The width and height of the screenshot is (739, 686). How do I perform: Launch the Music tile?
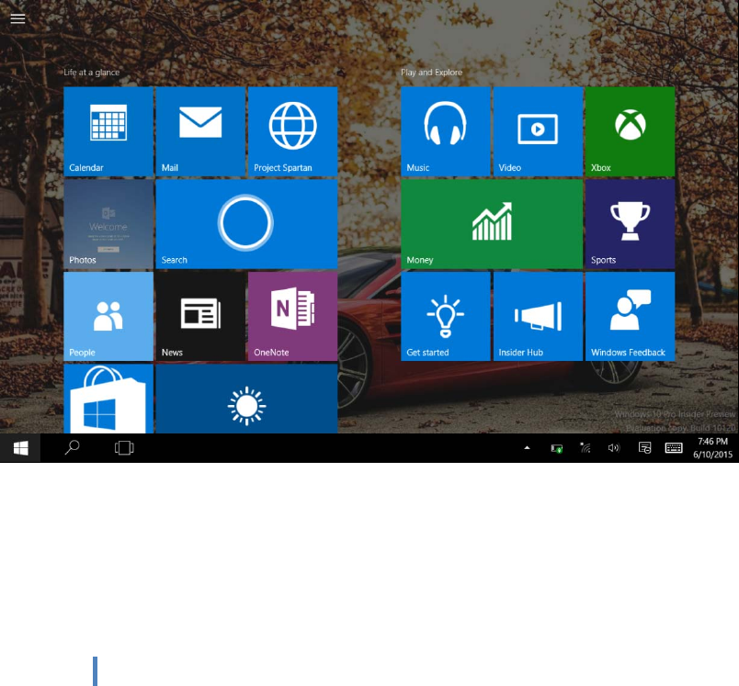pyautogui.click(x=446, y=131)
